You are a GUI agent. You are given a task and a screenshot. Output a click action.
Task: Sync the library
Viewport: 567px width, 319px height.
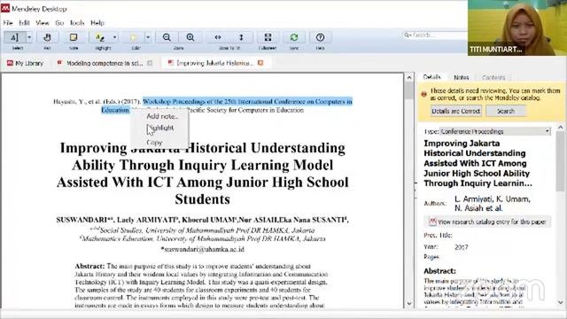click(x=294, y=37)
